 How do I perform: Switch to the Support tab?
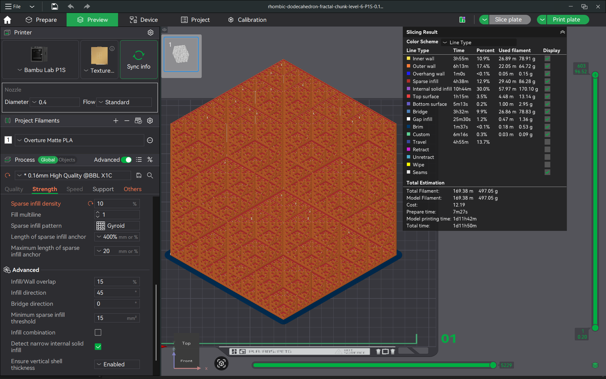[103, 189]
